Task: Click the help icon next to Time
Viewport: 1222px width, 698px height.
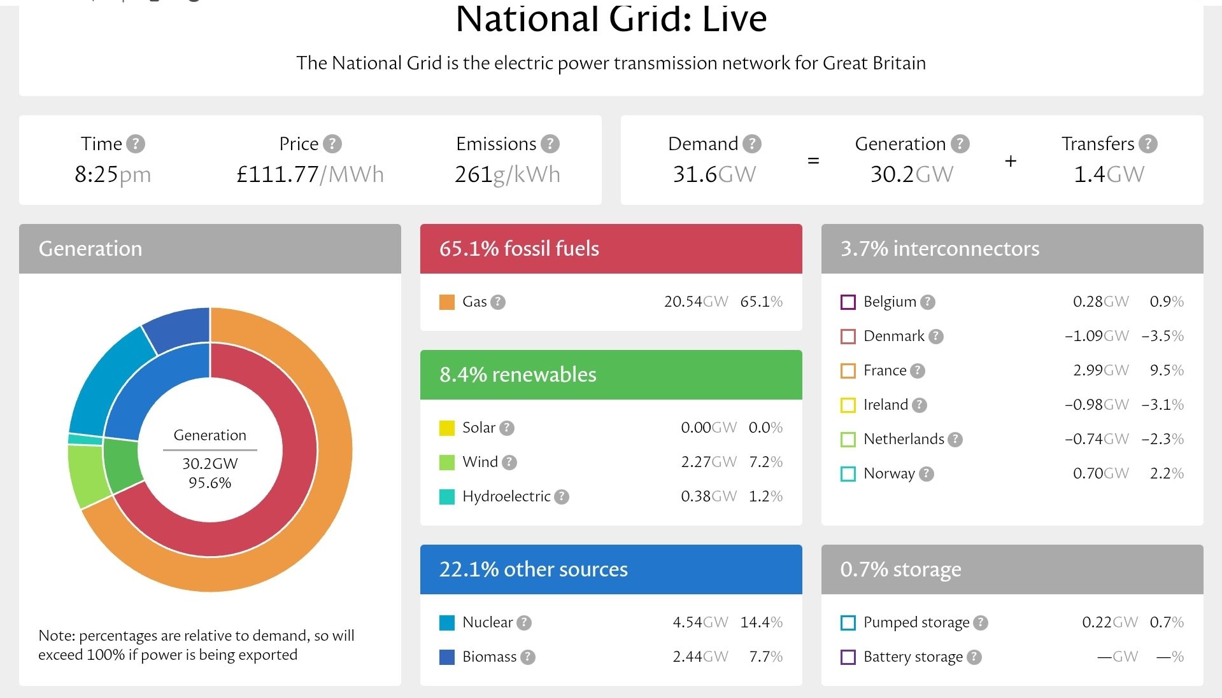Action: (x=135, y=144)
